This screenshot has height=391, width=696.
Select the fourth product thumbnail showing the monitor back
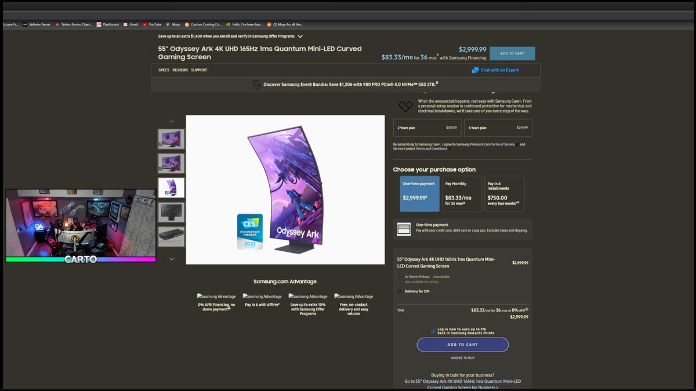172,212
